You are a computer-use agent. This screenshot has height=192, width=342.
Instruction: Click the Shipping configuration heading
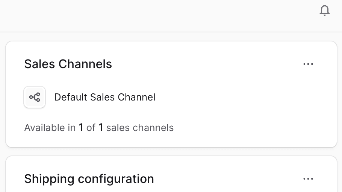pos(89,179)
